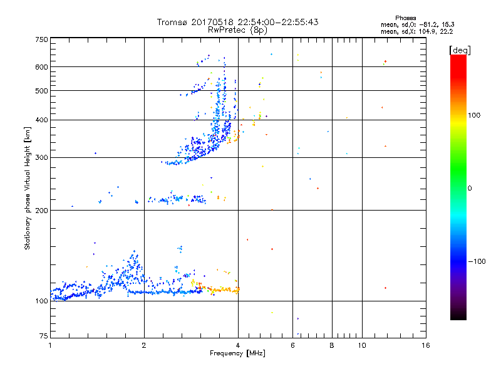The image size is (501, 376).
Task: Click the y-axis '200' tick label
Action: 41,211
